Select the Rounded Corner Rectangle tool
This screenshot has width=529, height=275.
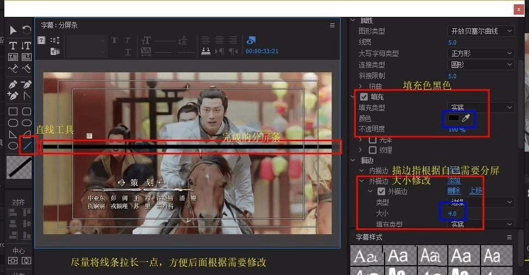26,111
